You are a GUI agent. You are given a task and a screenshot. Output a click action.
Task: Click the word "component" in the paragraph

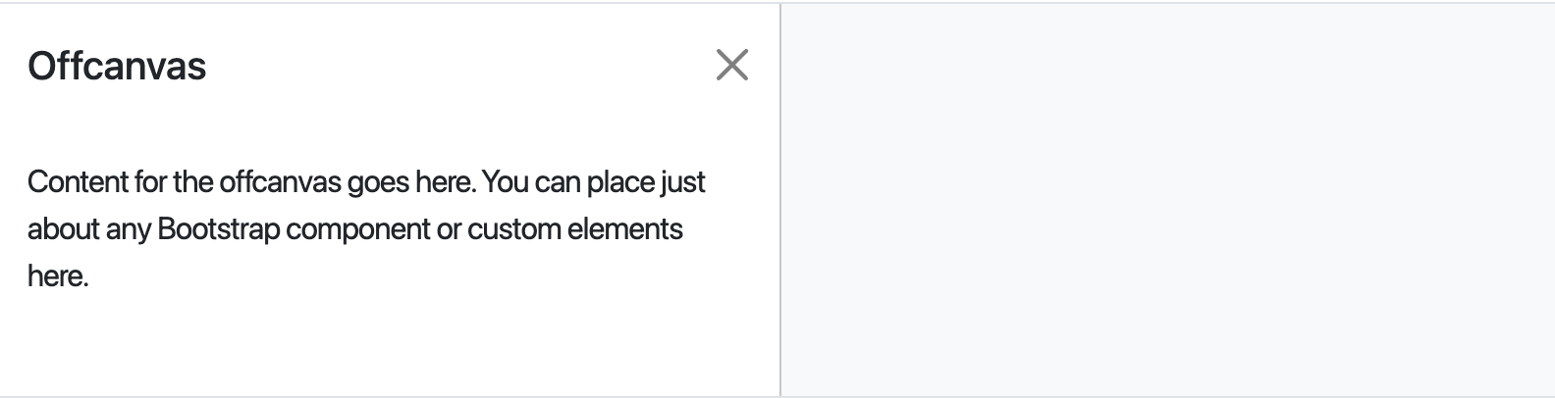click(357, 229)
